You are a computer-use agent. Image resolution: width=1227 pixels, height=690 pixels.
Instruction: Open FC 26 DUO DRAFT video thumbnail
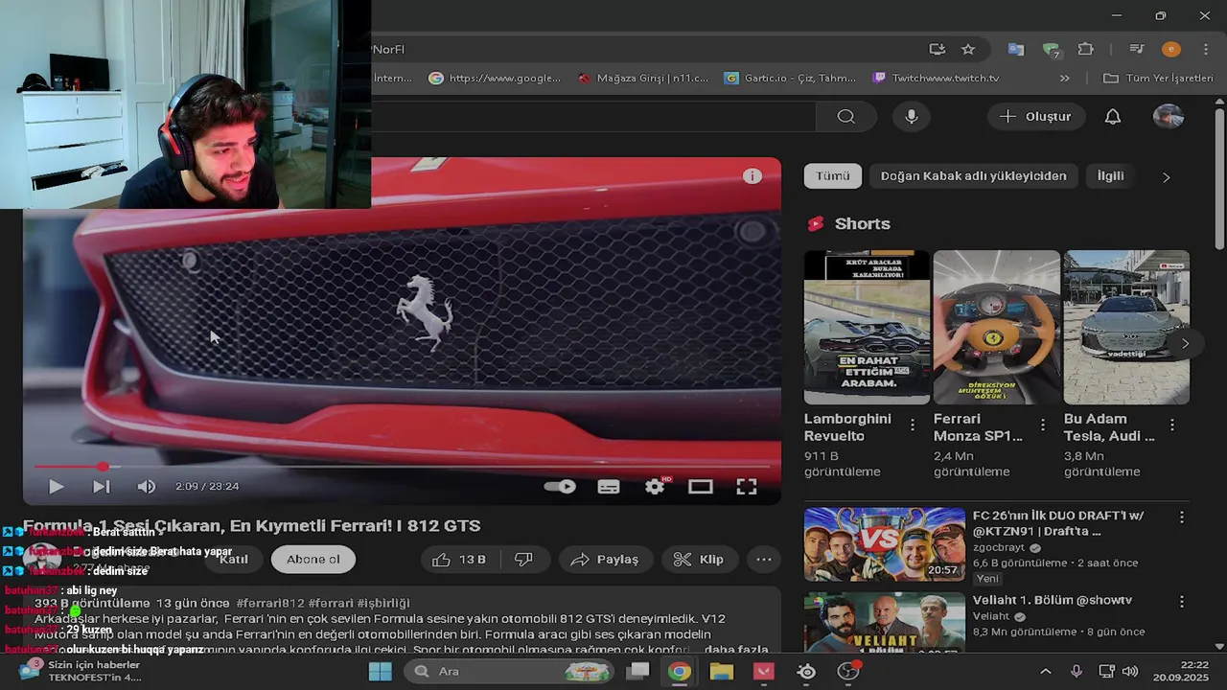885,544
